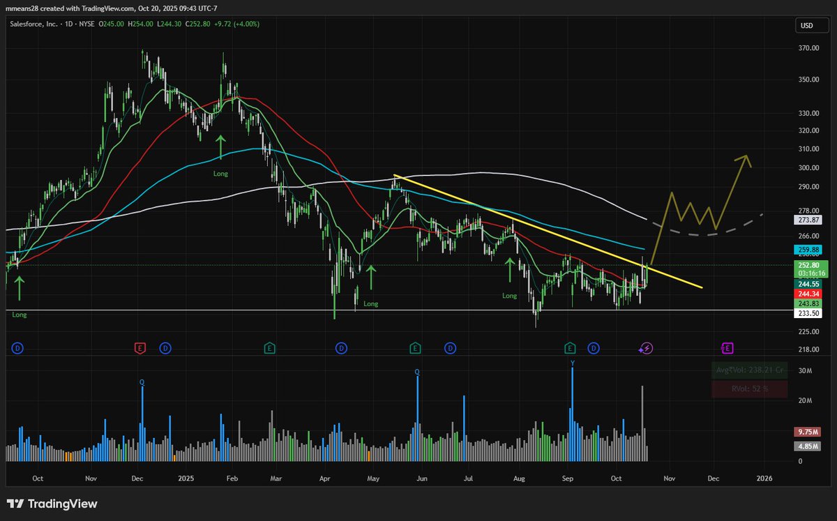Click the purple lightning event icon
This screenshot has width=837, height=521.
[x=647, y=347]
